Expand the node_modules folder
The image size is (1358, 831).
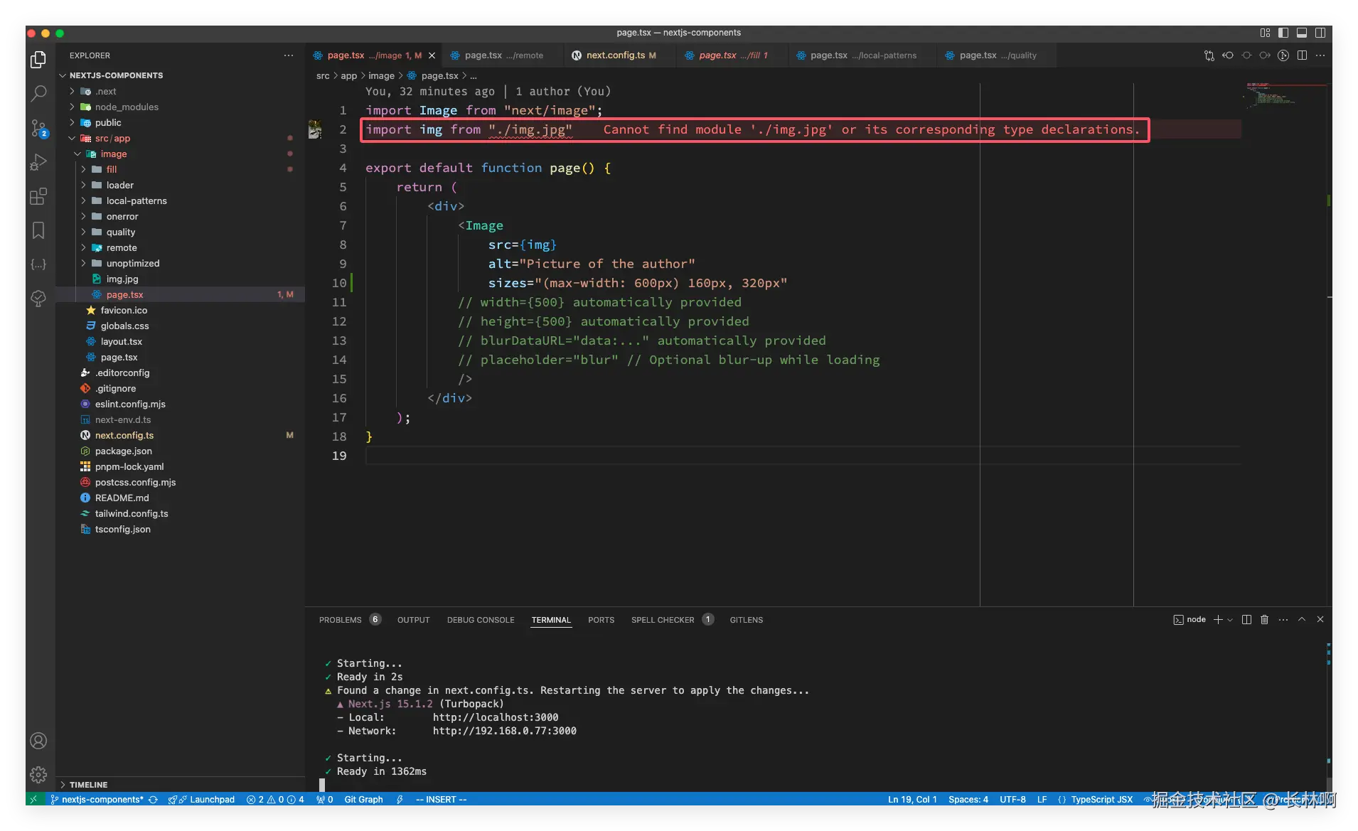pos(127,107)
